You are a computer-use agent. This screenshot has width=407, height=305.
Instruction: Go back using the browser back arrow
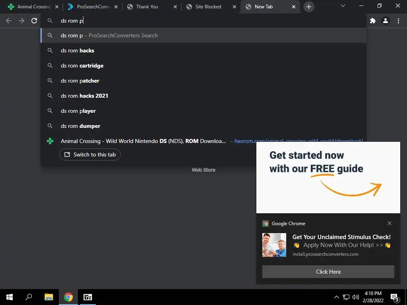tap(9, 21)
